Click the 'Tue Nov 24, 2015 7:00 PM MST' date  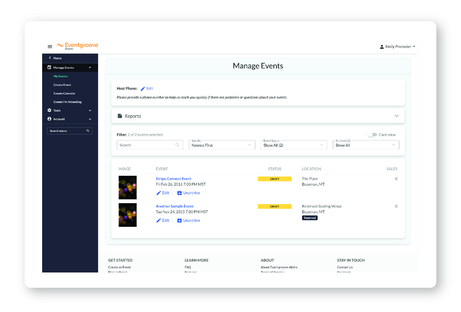click(x=182, y=212)
